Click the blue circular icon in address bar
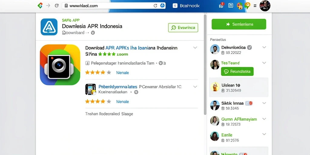This screenshot has height=155, width=310. click(162, 6)
